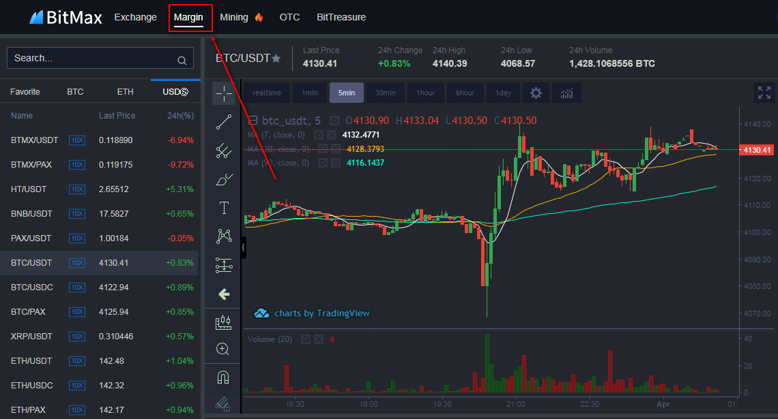778x419 pixels.
Task: Select the crosshair cursor tool
Action: [x=224, y=93]
